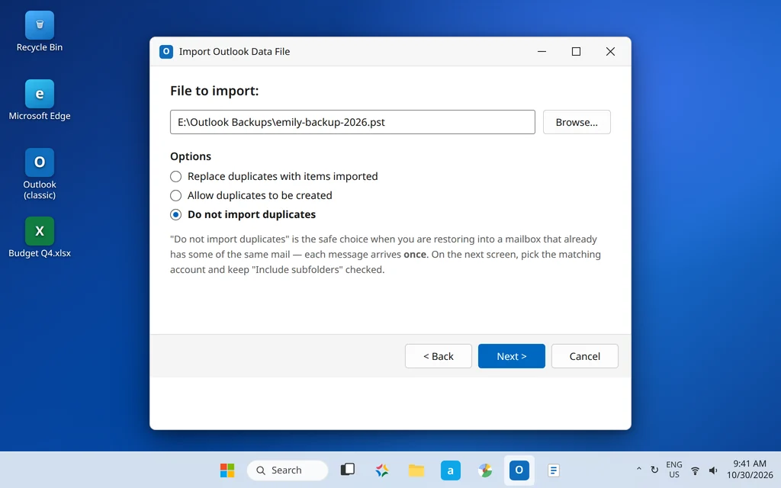This screenshot has height=488, width=781.
Task: Select Replace duplicates with items imported
Action: coord(274,176)
